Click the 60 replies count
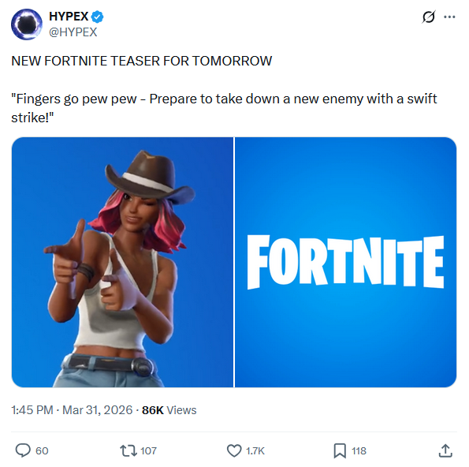This screenshot has width=469, height=467. [42, 451]
